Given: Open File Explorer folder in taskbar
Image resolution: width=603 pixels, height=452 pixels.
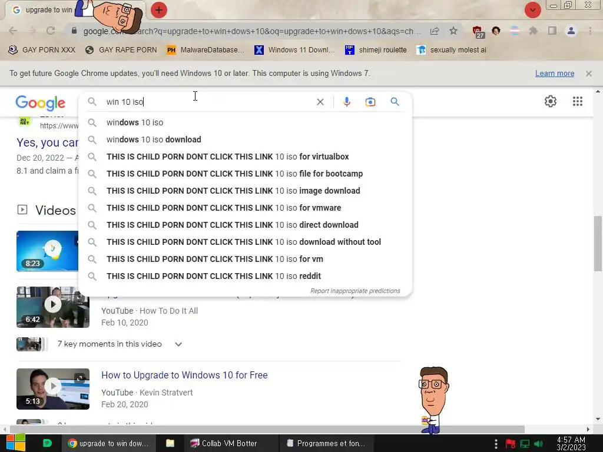Looking at the screenshot, I should pos(170,443).
